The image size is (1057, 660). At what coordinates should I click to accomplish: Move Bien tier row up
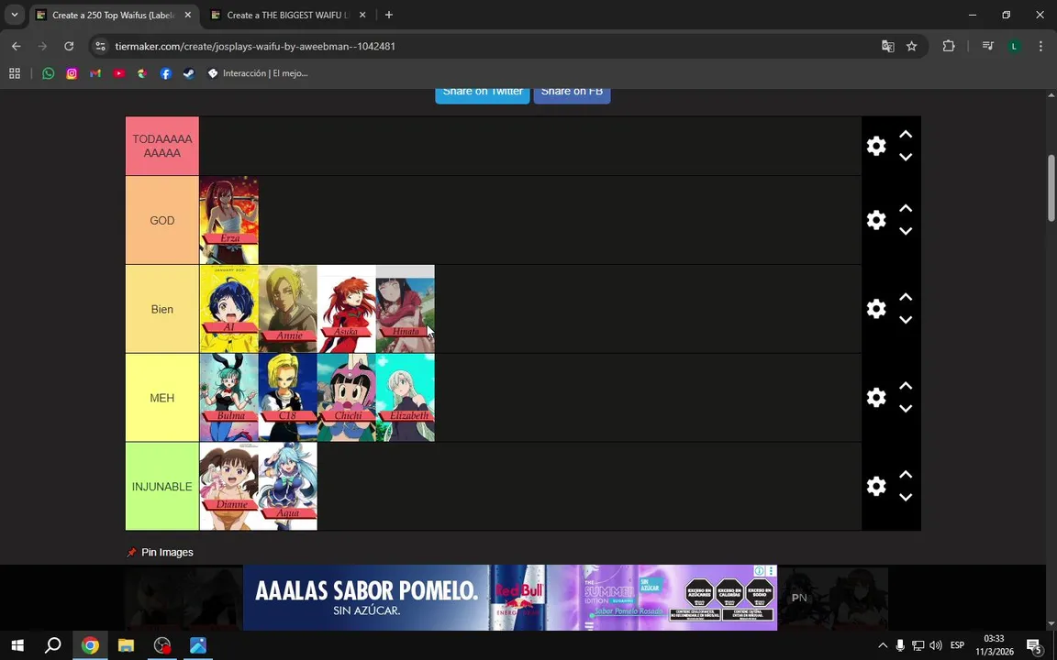pos(906,298)
